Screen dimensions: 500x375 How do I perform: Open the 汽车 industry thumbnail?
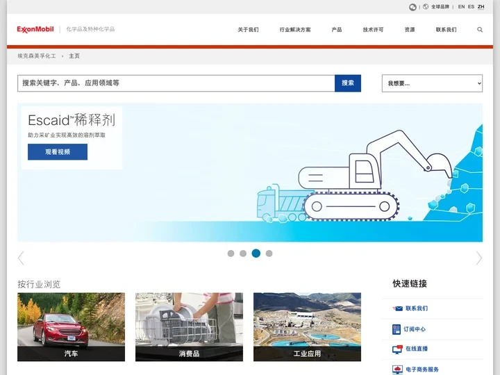pyautogui.click(x=71, y=327)
